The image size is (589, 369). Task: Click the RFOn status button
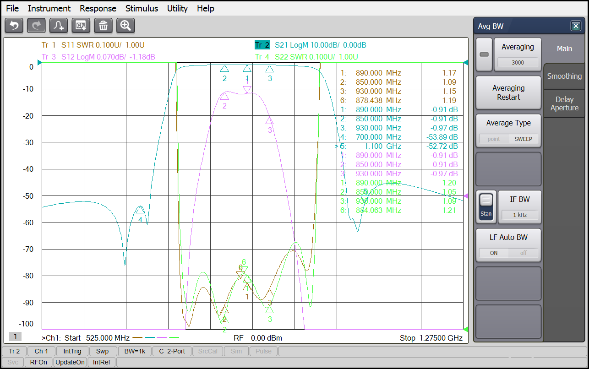38,362
